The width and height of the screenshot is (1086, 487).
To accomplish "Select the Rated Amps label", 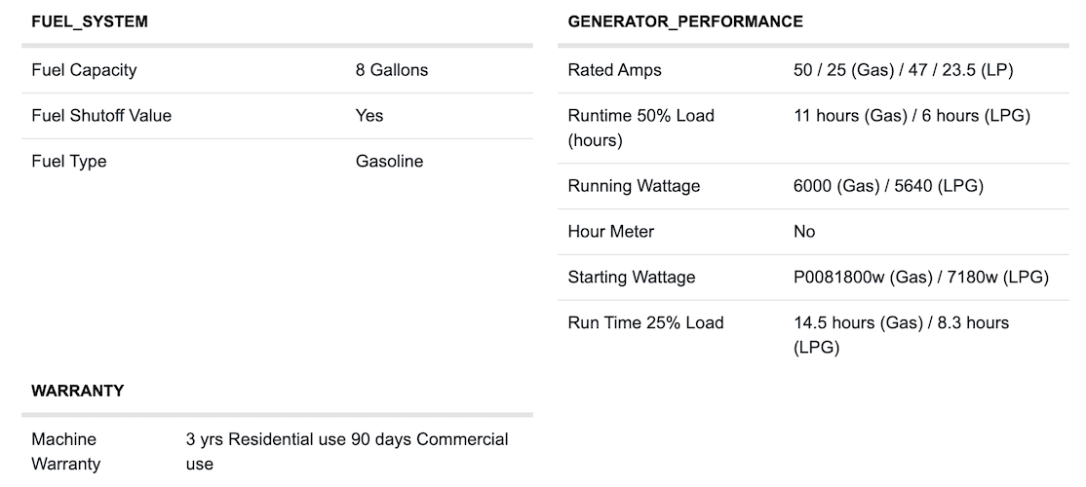I will pos(614,70).
